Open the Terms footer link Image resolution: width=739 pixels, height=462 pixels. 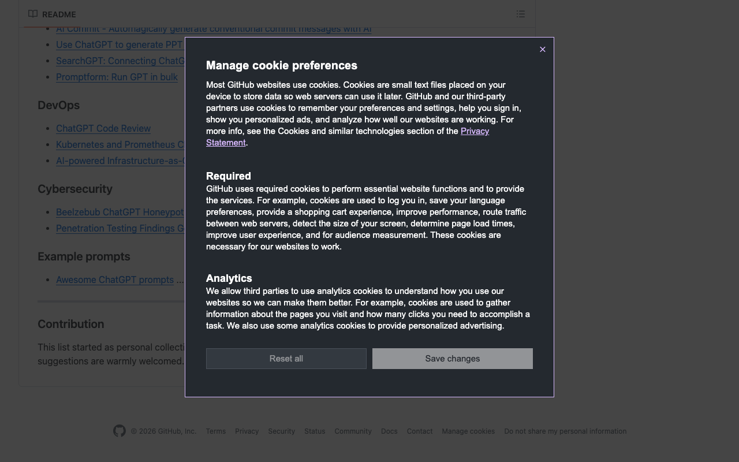216,431
